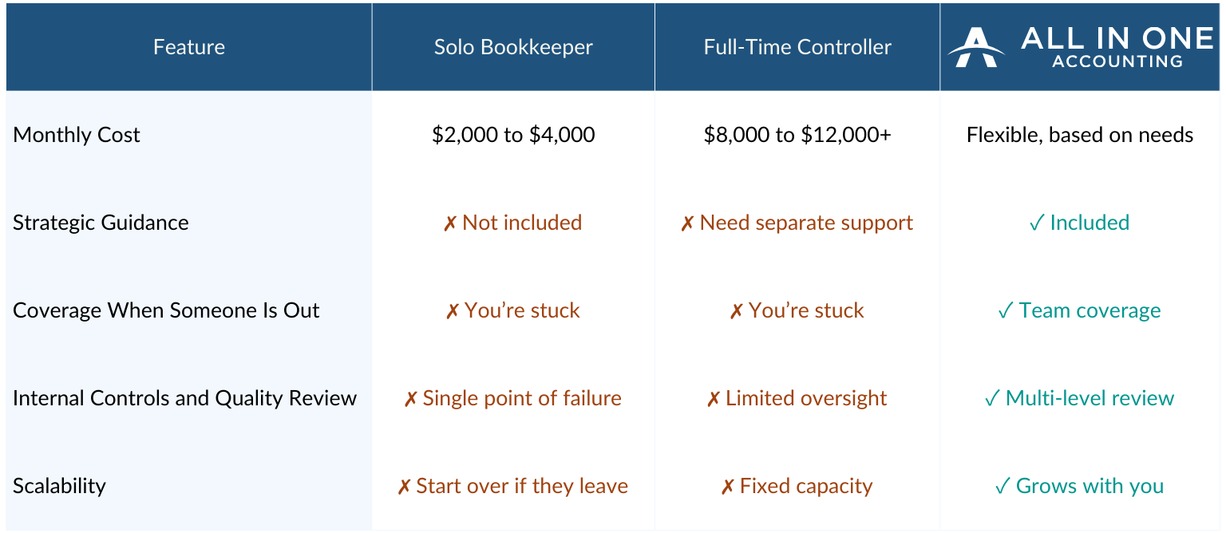Click the "Strategic Guidance" row label
This screenshot has height=533, width=1226.
101,223
